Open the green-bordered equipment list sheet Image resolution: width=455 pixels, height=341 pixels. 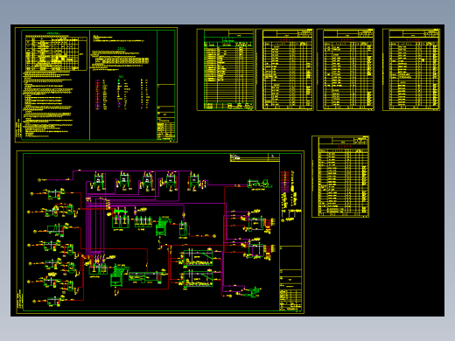226,70
